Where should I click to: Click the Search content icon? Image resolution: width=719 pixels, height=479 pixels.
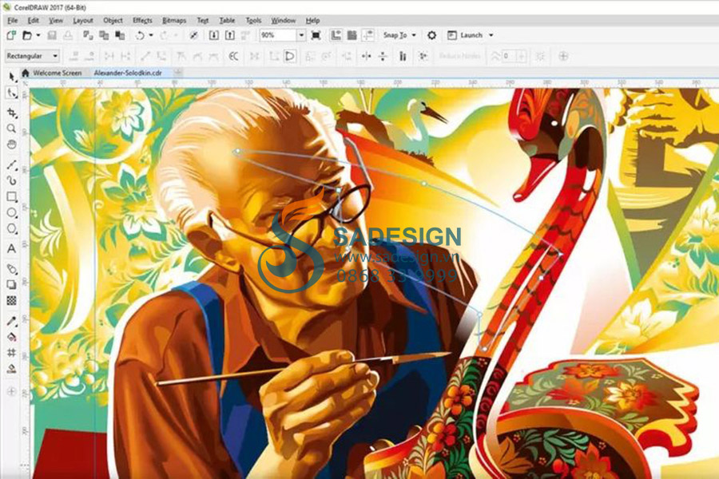194,35
